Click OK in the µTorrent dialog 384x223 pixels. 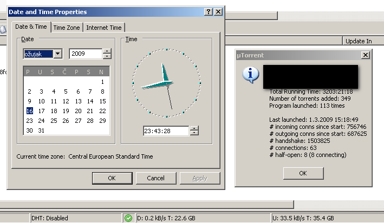[303, 173]
